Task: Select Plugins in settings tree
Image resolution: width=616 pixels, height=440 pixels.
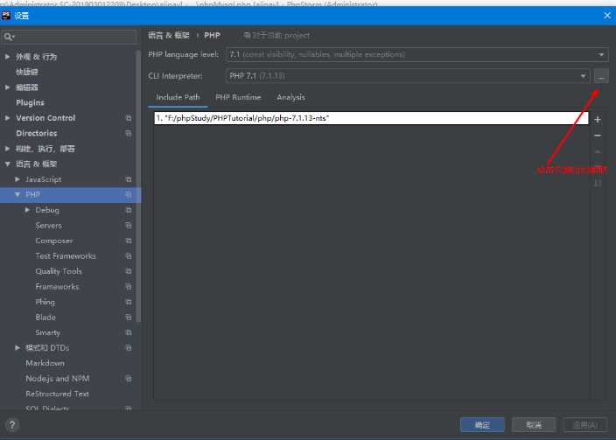Action: tap(30, 102)
